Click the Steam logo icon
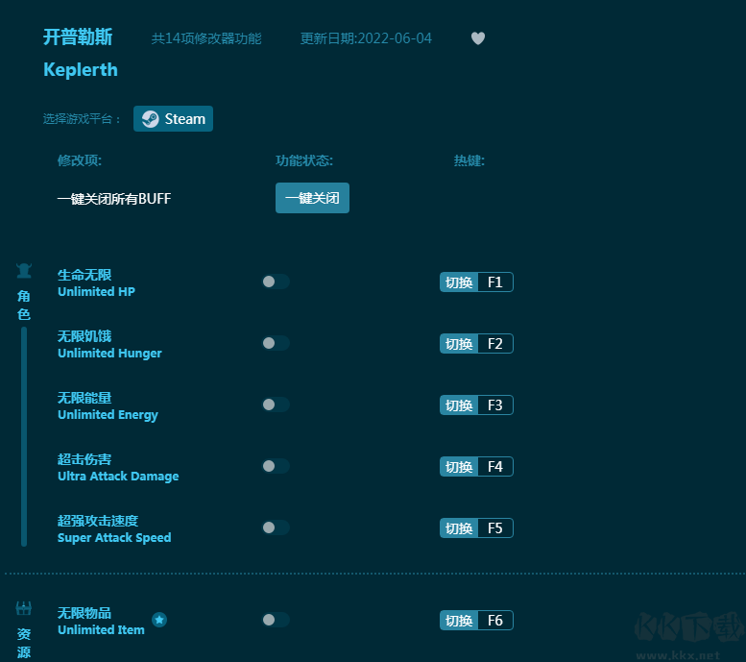Viewport: 746px width, 662px height. point(151,118)
